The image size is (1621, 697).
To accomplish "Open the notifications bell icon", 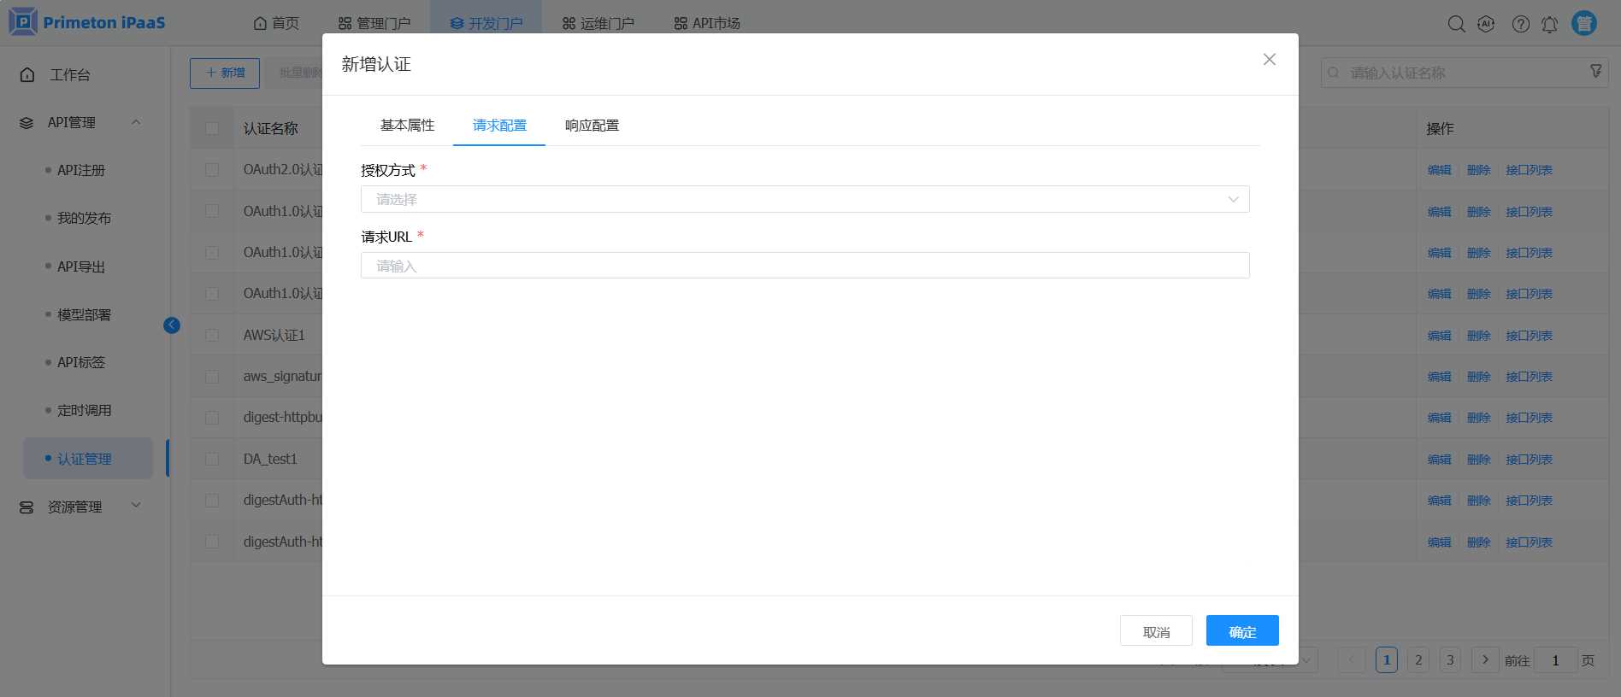I will point(1549,24).
